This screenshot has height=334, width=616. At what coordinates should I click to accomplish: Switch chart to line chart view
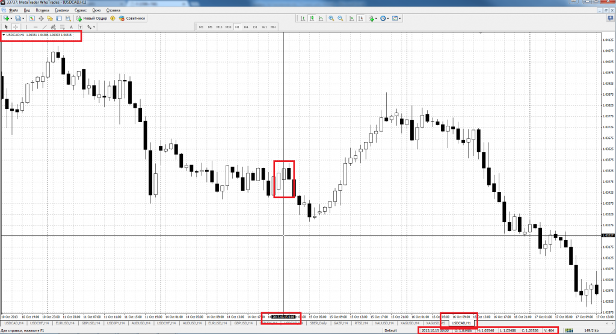point(321,19)
